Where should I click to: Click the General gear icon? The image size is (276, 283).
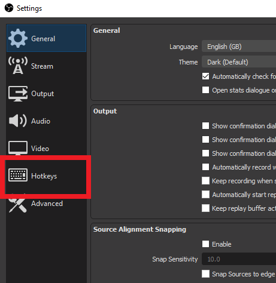pos(18,38)
